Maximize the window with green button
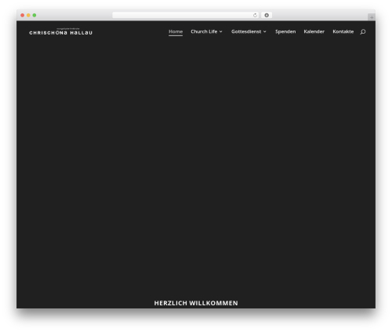 [34, 16]
